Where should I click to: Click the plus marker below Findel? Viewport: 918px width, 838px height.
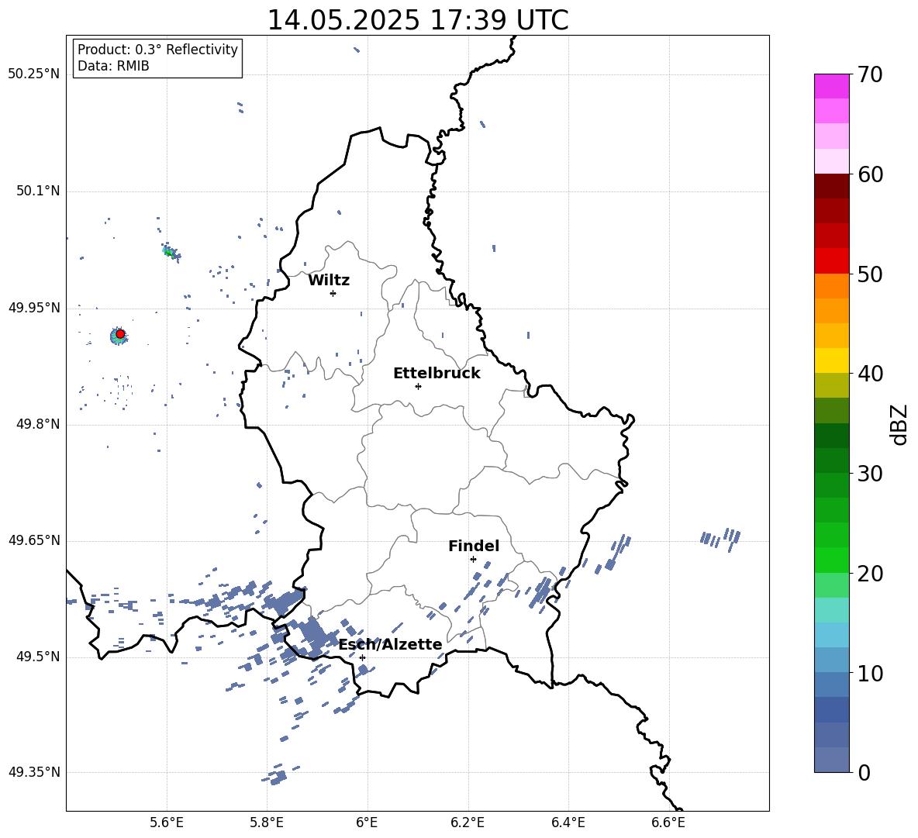pyautogui.click(x=473, y=560)
